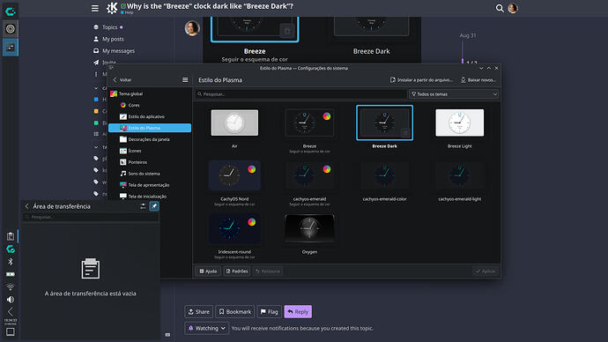Open the settings sidebar hamburger menu
Image resolution: width=608 pixels, height=342 pixels.
click(x=185, y=80)
